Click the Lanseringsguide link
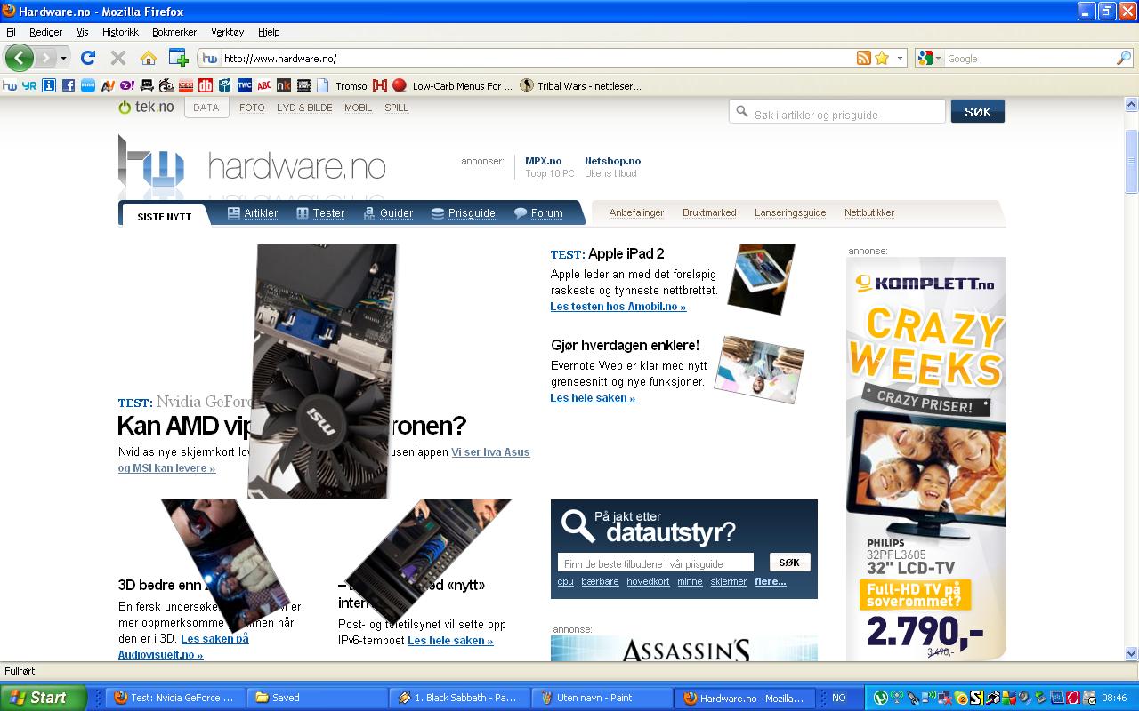Viewport: 1139px width, 711px height. pyautogui.click(x=790, y=212)
